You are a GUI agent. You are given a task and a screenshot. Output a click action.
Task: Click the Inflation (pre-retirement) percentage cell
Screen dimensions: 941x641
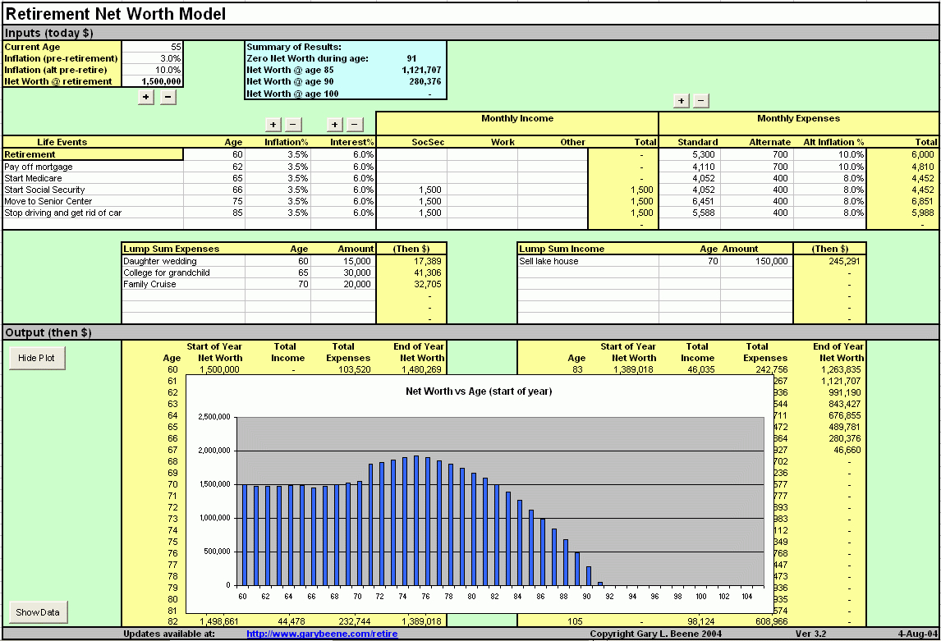pyautogui.click(x=152, y=59)
